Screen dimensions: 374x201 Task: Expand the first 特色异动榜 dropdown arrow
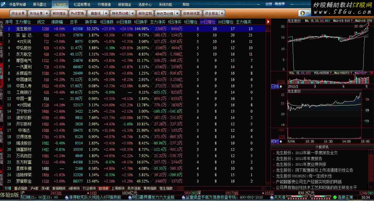click(133, 13)
